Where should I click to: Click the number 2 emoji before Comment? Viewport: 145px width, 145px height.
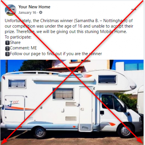[7, 48]
